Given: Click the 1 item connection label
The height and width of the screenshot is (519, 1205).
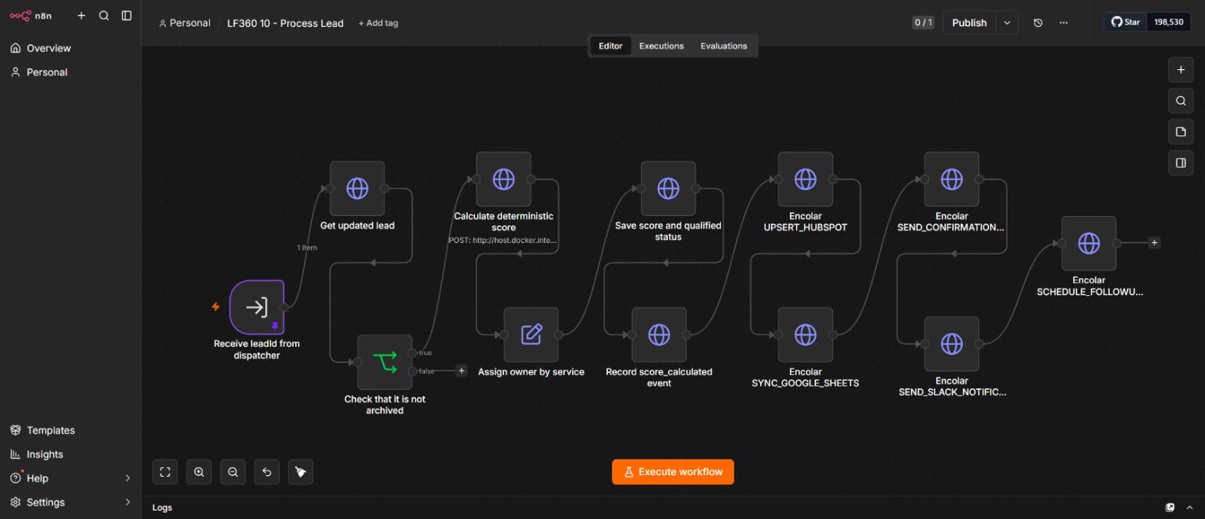Looking at the screenshot, I should click(307, 248).
